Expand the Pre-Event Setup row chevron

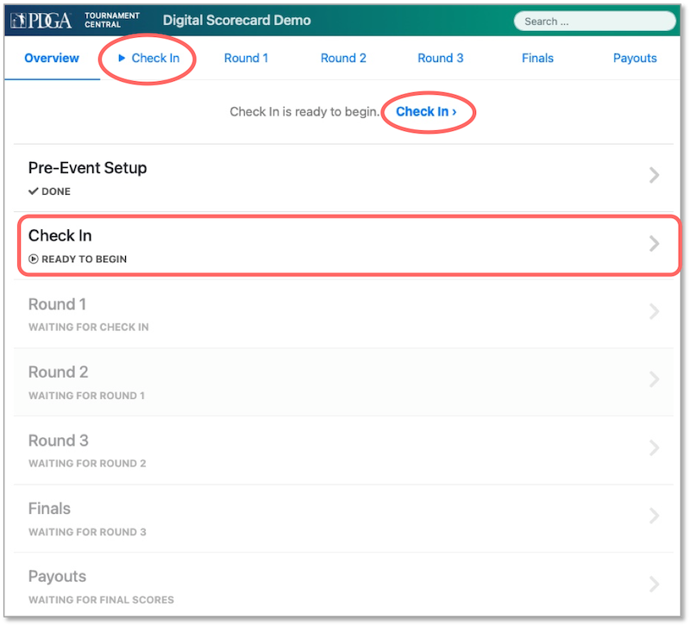tap(654, 175)
